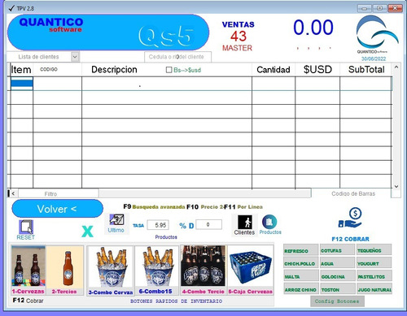Minimize the TPV 2.8 window

[364, 8]
